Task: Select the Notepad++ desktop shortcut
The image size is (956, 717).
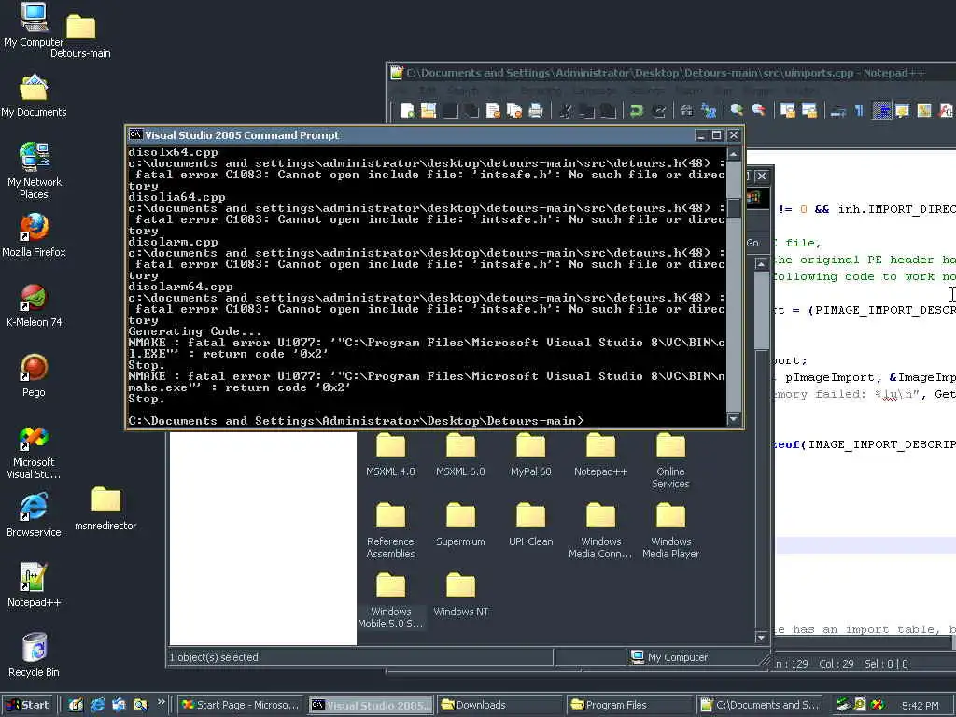Action: coord(35,585)
